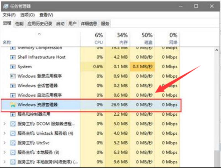Select the Windows 资源管理器 process name
Screen dimensions: 221x168
point(38,105)
